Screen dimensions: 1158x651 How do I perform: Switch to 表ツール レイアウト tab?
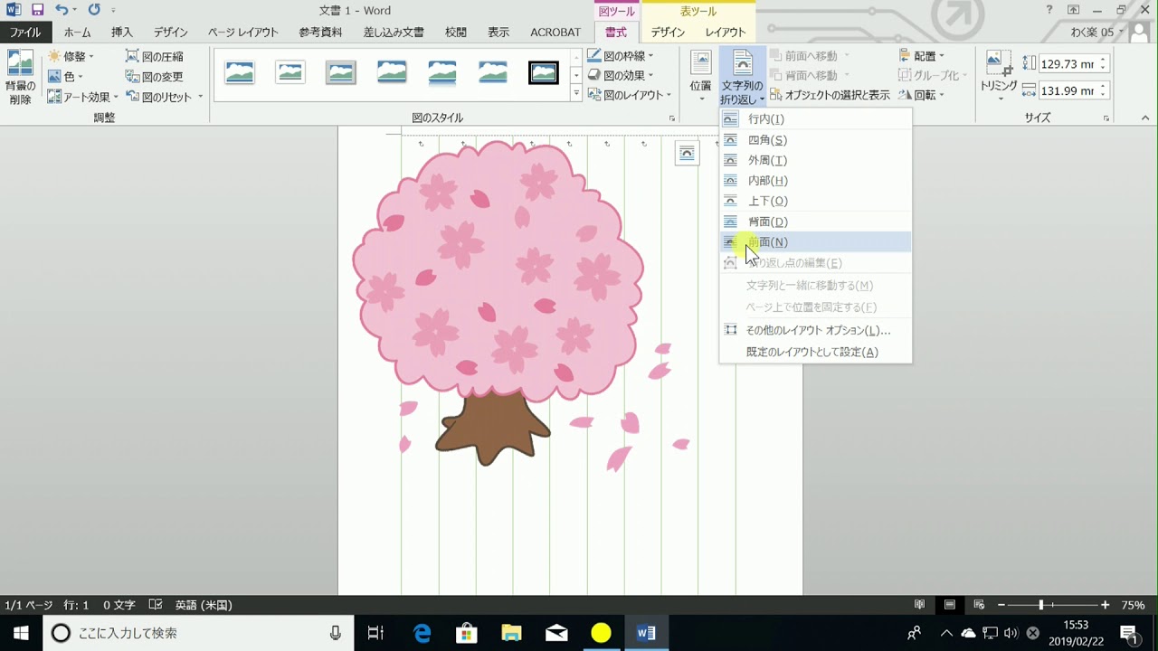point(726,33)
